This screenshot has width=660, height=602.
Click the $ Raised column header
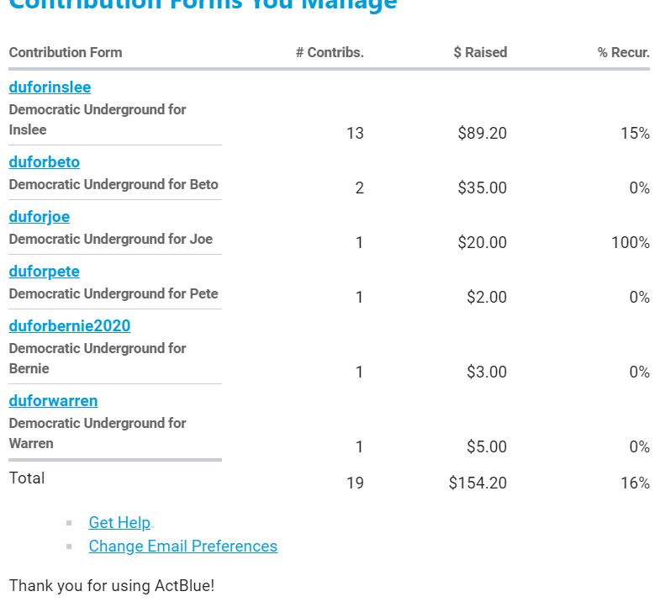coord(480,52)
